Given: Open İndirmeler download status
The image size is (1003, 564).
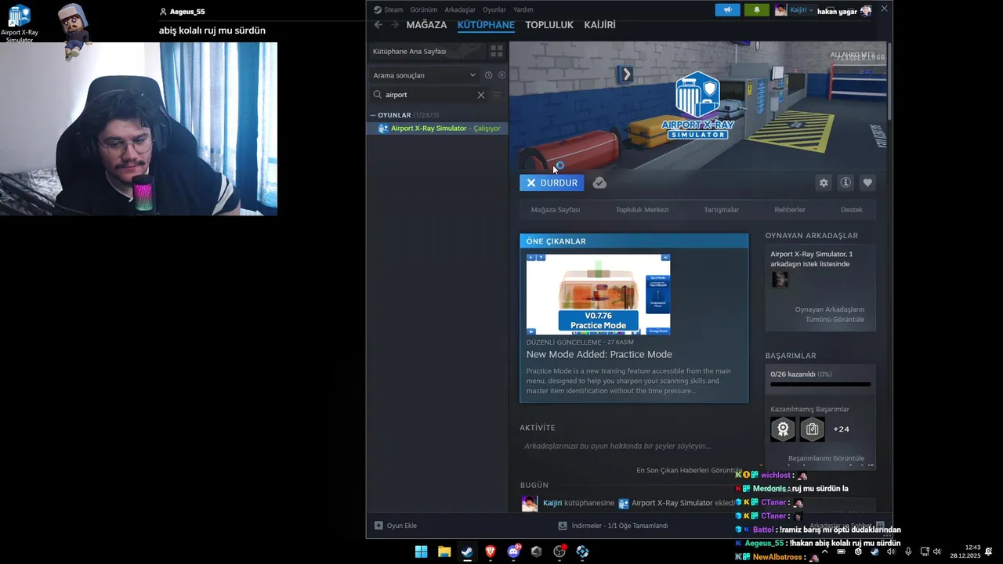Looking at the screenshot, I should (613, 526).
